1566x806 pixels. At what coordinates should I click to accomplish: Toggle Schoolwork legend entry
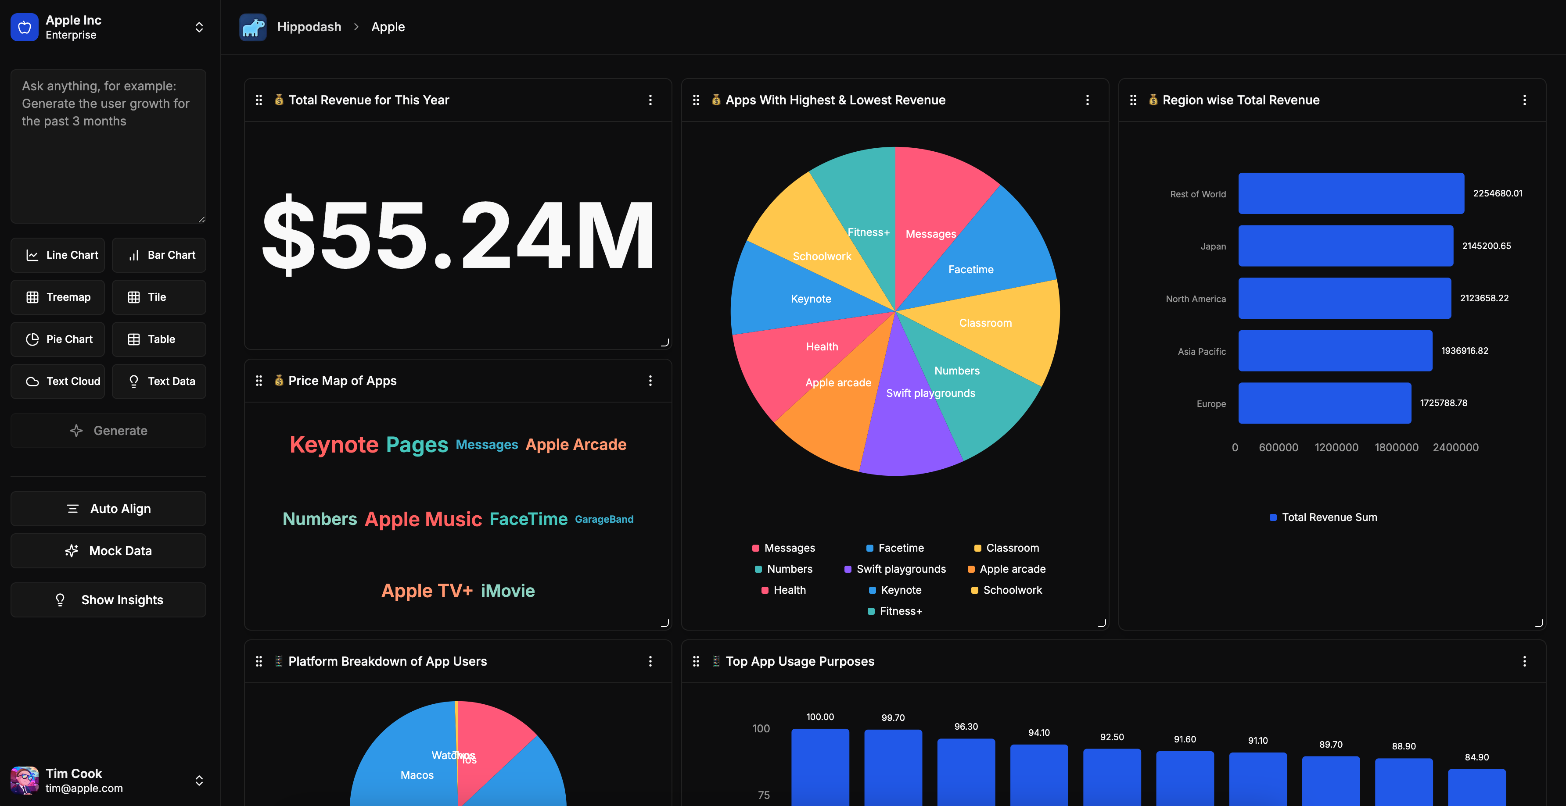coord(1007,590)
